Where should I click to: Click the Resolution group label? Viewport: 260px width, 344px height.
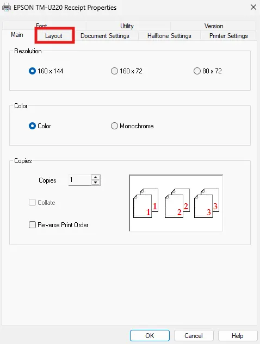(28, 51)
